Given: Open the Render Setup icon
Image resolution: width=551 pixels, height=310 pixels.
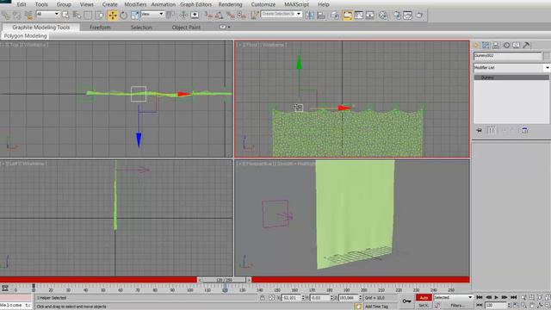Looking at the screenshot, I should click(397, 15).
